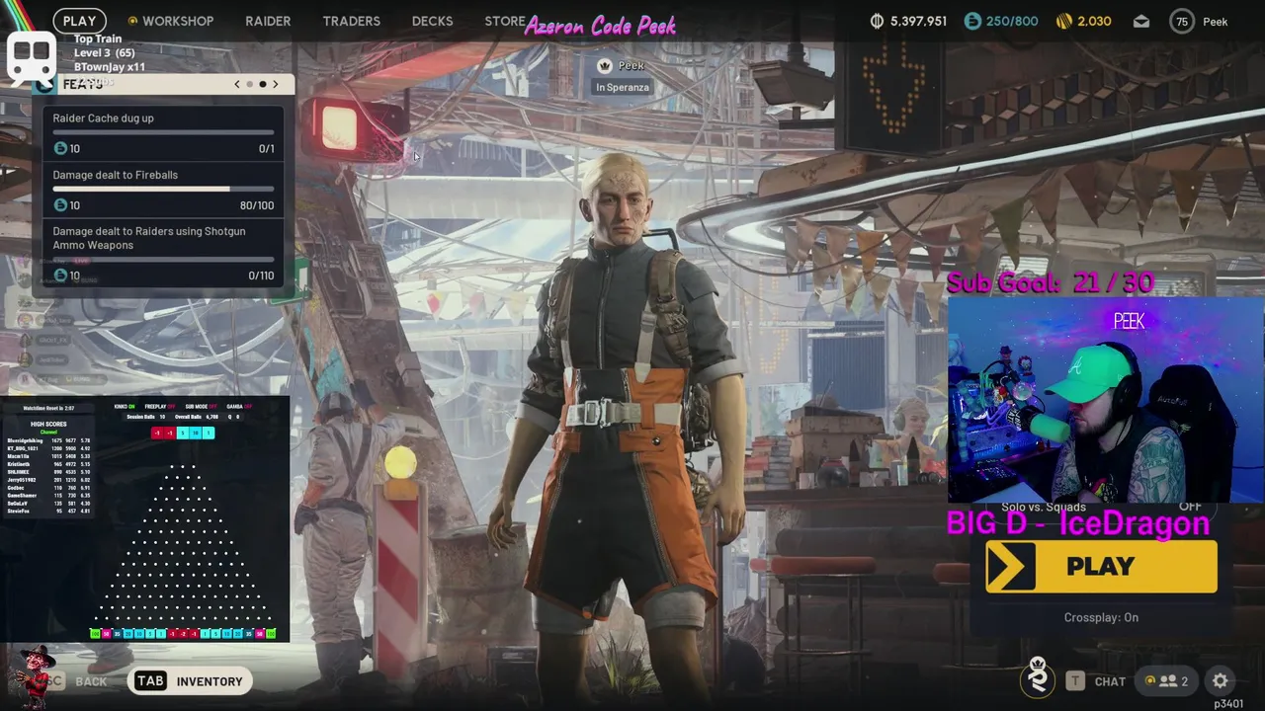The height and width of the screenshot is (711, 1265).
Task: Click the cred reward icon for Shotgun feat
Action: coord(60,276)
